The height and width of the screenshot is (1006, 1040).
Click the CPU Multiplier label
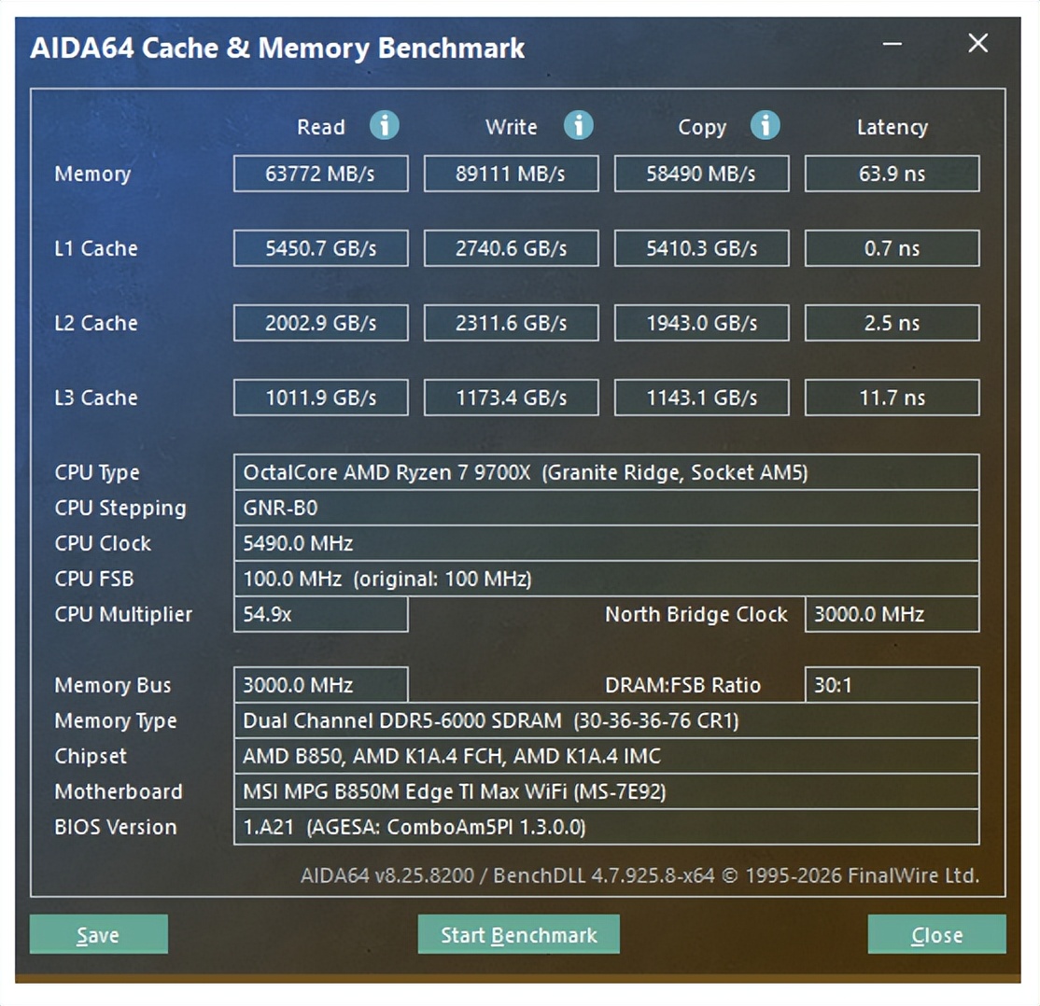click(123, 615)
